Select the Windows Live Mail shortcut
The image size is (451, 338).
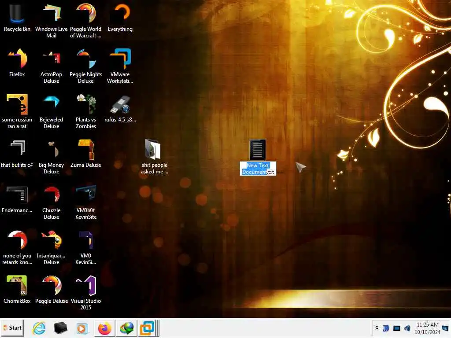(51, 20)
